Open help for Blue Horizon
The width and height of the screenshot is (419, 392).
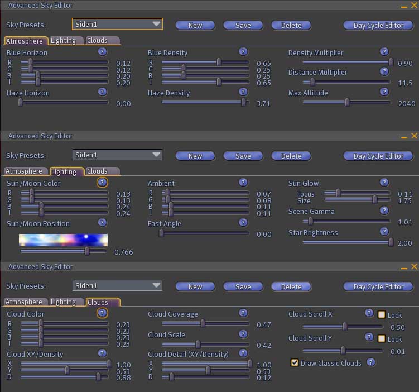click(x=102, y=51)
